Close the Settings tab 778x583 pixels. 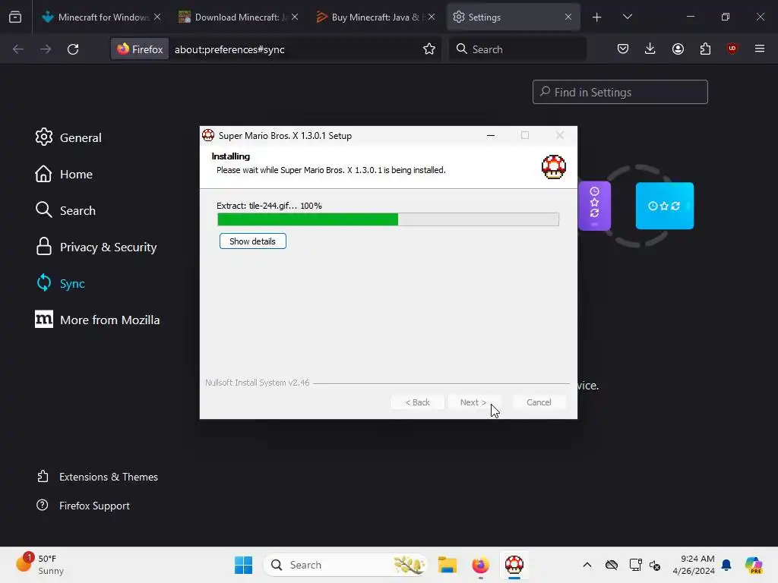(x=568, y=17)
